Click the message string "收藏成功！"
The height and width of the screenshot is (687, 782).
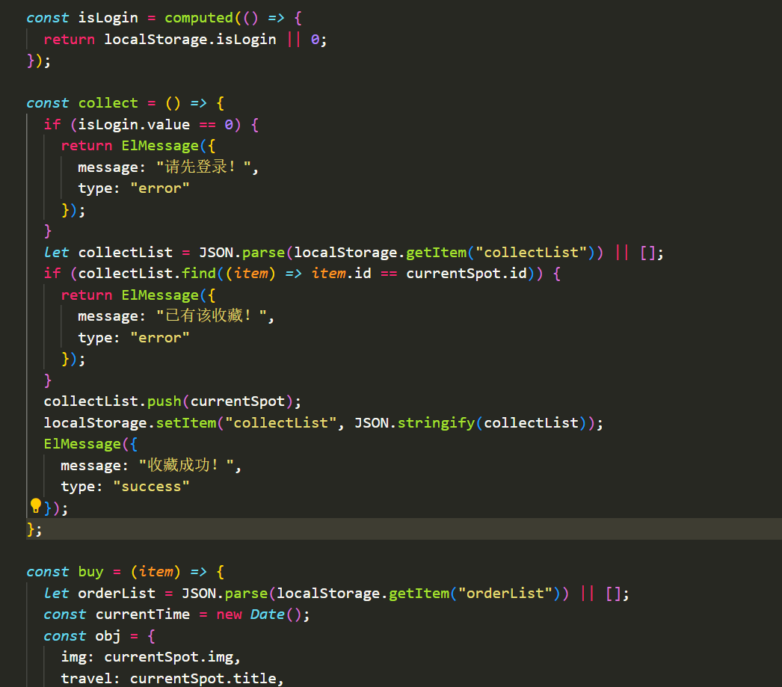coord(186,466)
